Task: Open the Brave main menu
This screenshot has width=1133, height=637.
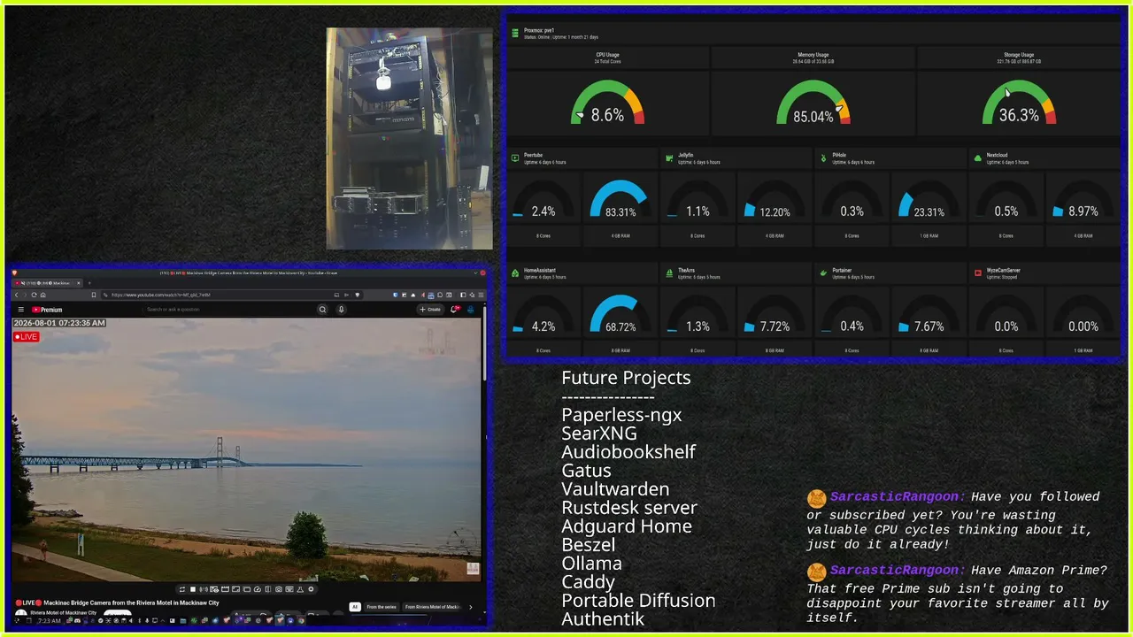Action: point(481,295)
